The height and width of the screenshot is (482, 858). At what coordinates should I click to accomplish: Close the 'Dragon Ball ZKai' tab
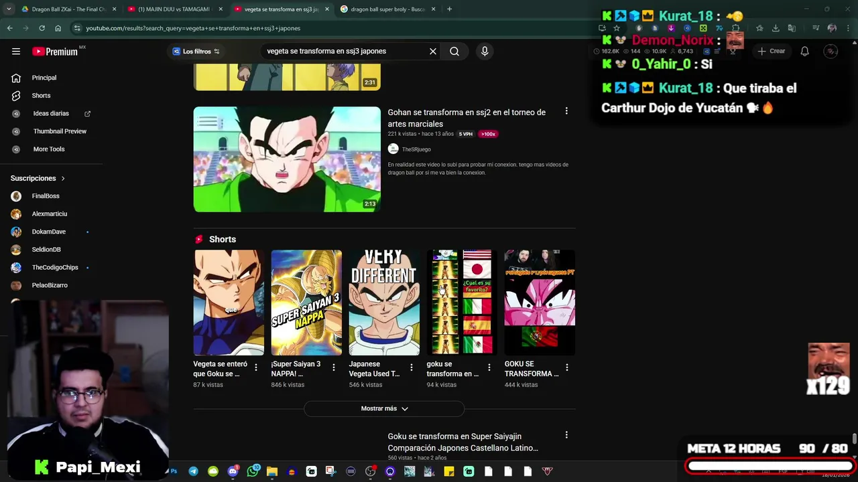pos(114,9)
